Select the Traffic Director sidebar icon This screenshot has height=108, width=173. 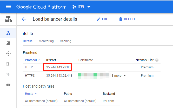click(x=8, y=74)
